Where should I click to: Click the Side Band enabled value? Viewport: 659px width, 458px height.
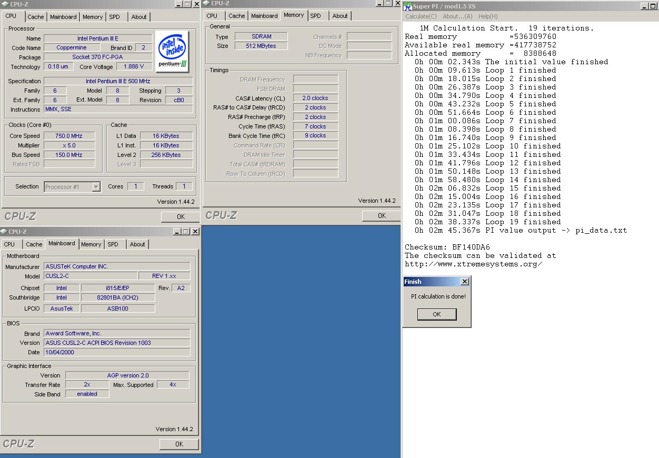87,394
